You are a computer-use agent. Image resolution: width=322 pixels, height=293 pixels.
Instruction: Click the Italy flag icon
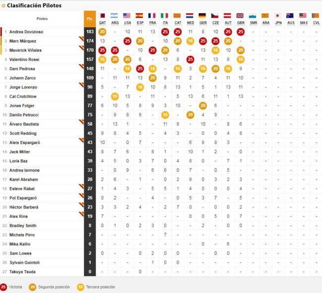coord(165,16)
